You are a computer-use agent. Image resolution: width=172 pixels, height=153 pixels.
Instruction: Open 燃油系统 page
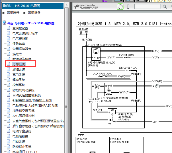click(x=19, y=69)
